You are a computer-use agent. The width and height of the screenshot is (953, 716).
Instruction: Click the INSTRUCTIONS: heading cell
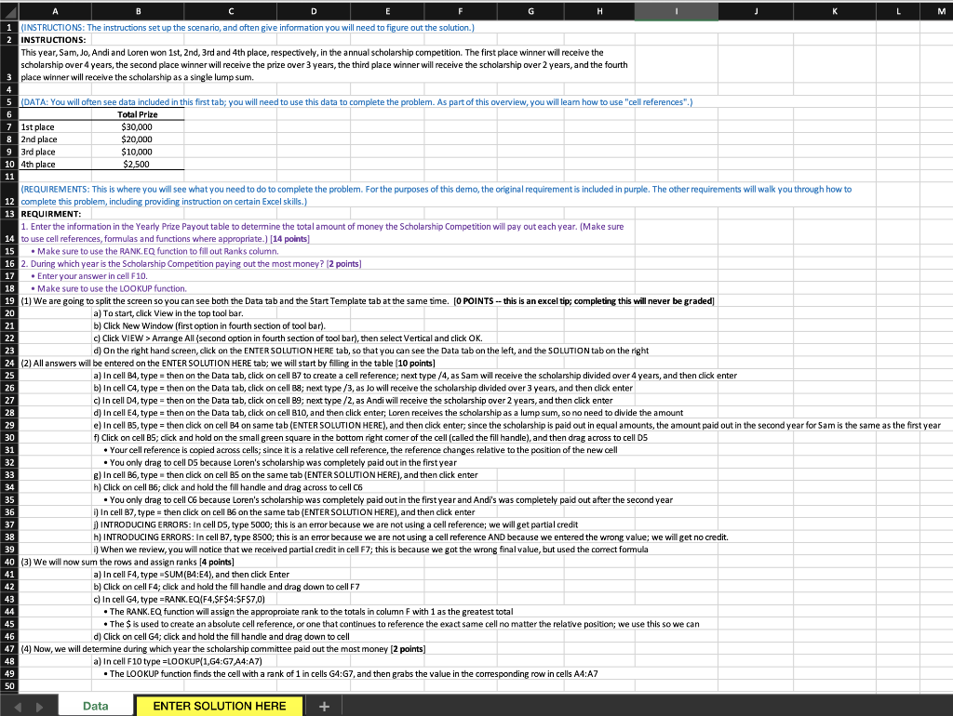pos(53,40)
